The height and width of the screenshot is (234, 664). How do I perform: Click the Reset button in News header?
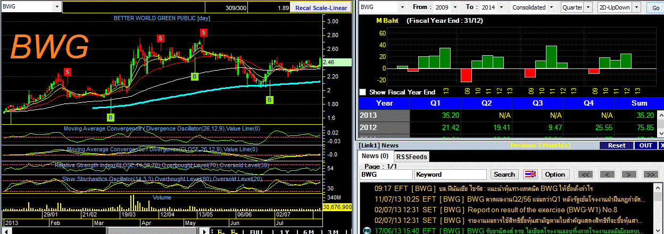coord(617,145)
